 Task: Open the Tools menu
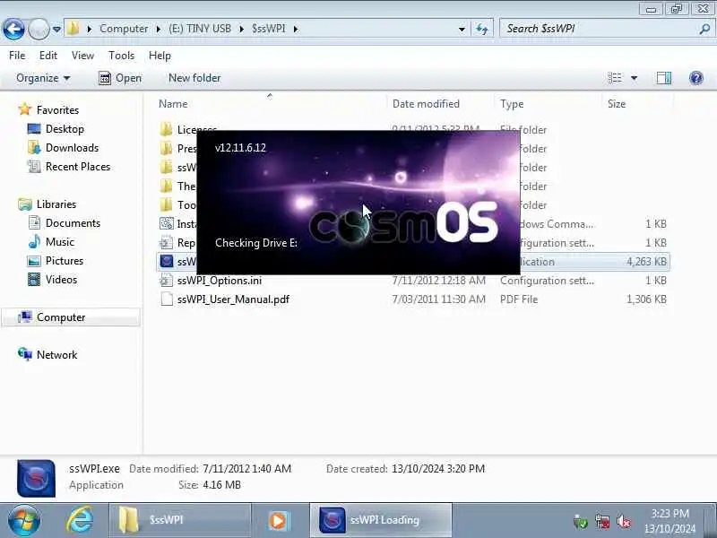click(121, 56)
